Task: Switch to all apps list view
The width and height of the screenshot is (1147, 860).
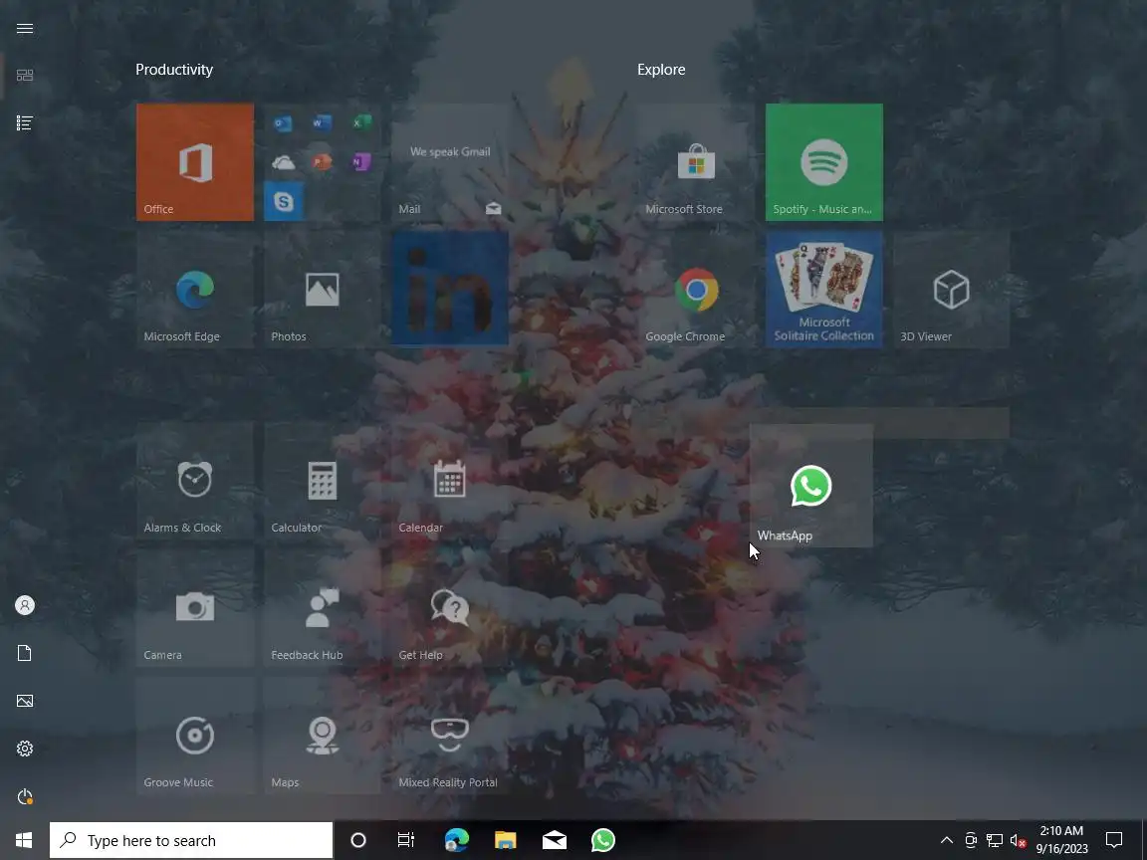Action: pos(25,122)
